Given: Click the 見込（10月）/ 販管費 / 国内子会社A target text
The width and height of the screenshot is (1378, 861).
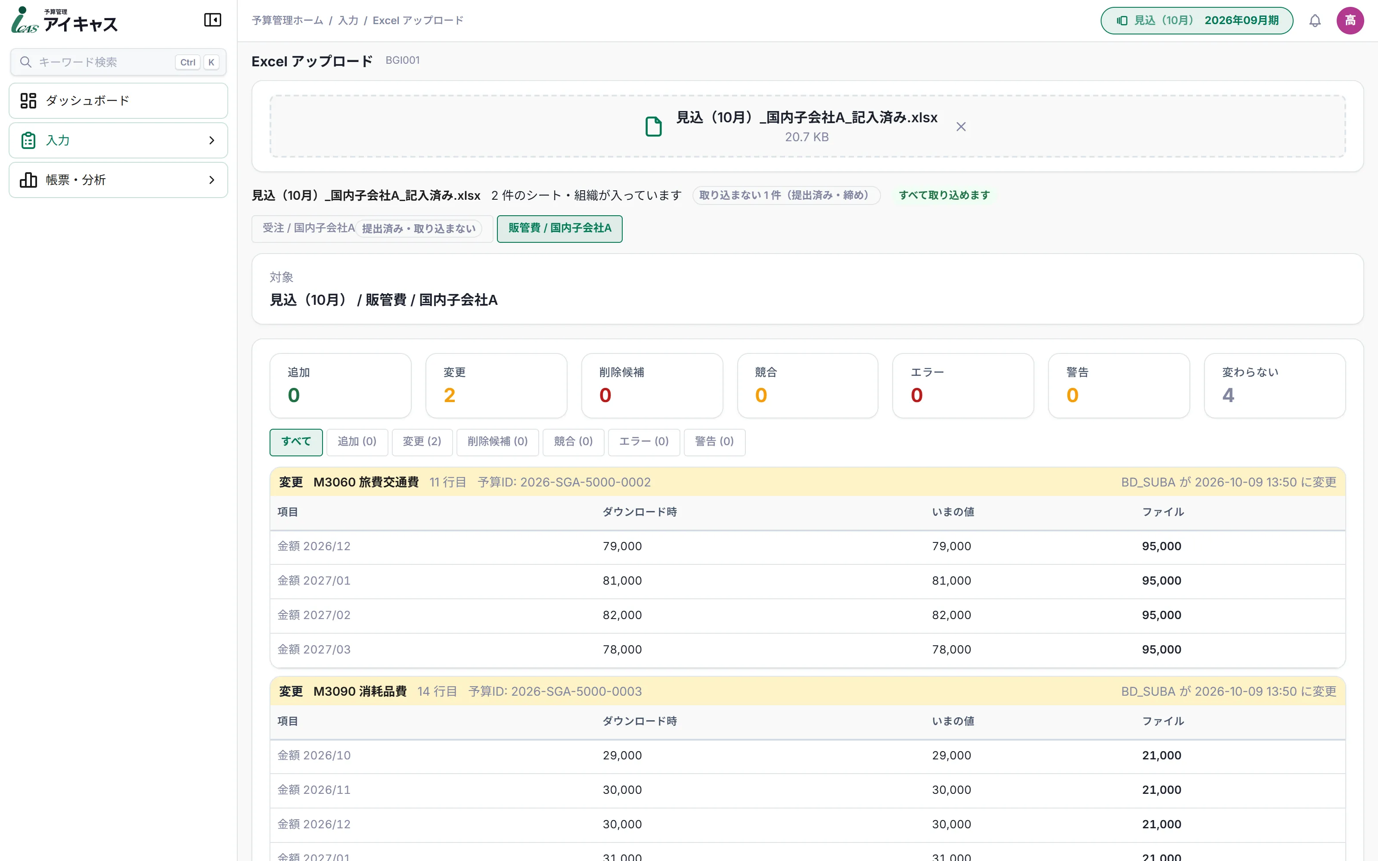Looking at the screenshot, I should [x=383, y=300].
